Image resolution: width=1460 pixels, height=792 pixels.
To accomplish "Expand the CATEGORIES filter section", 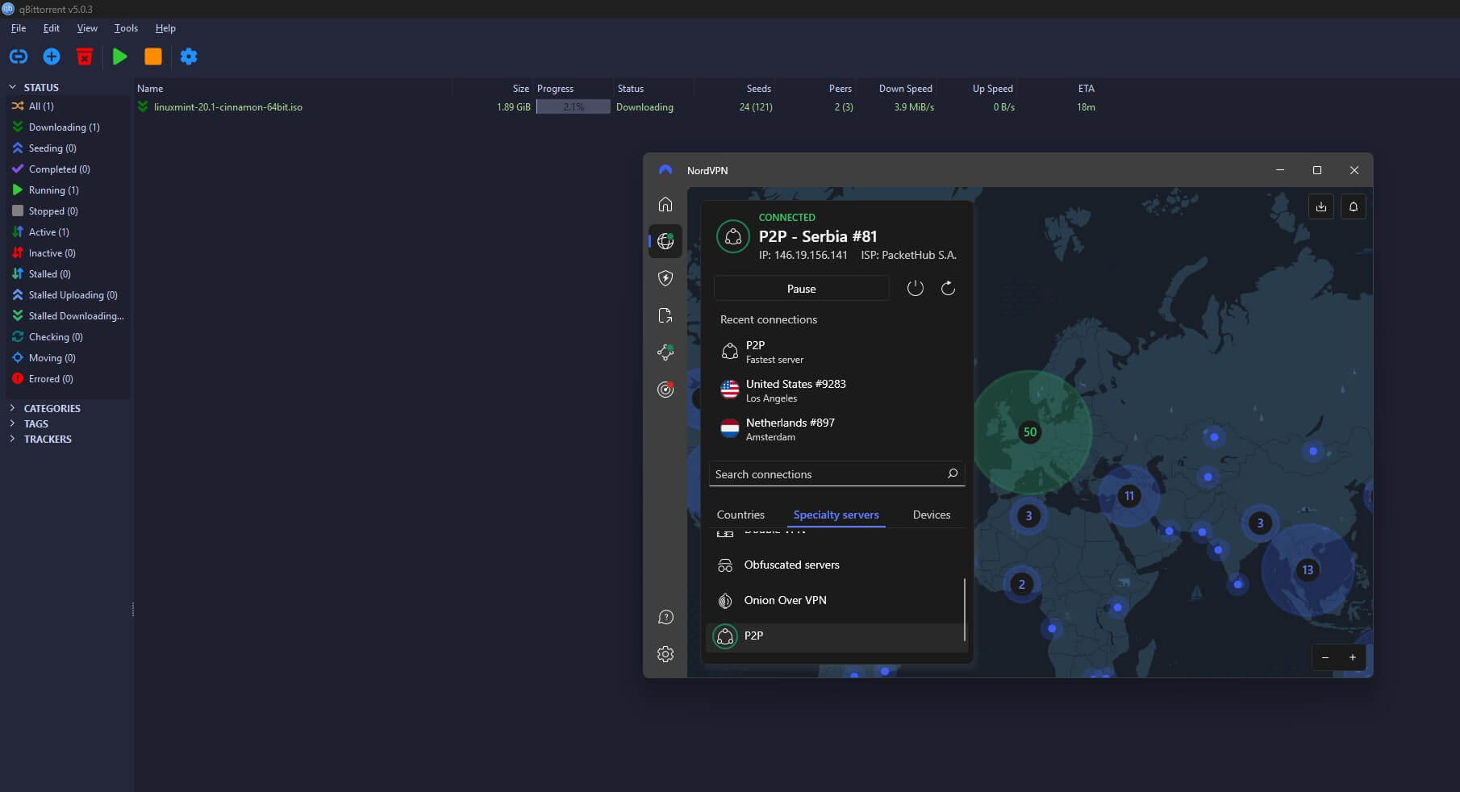I will tap(12, 408).
